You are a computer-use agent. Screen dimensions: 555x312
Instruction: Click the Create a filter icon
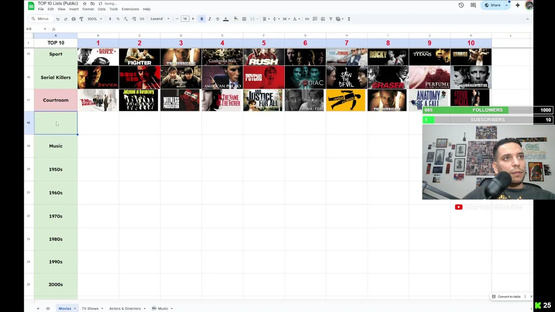coord(330,19)
